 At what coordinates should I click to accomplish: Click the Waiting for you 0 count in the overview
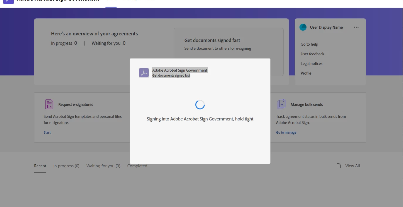click(109, 43)
